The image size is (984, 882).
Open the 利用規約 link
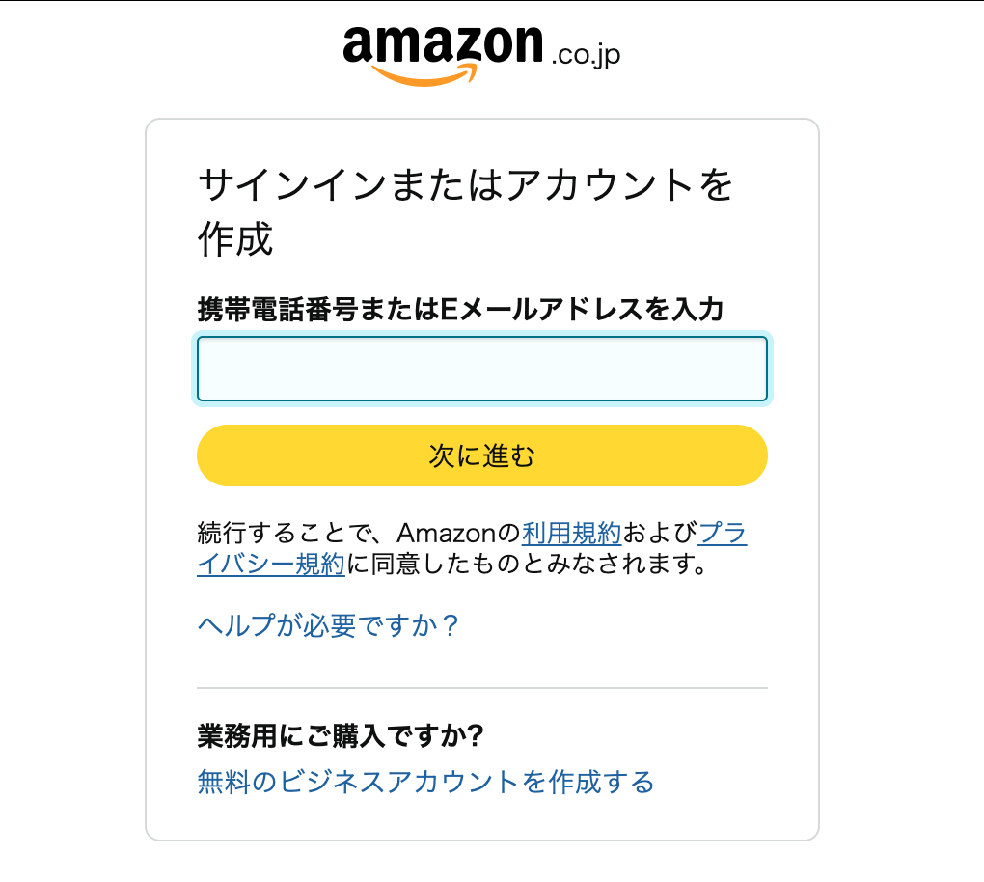[x=572, y=533]
